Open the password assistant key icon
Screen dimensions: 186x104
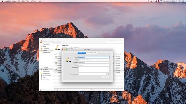click(108, 74)
